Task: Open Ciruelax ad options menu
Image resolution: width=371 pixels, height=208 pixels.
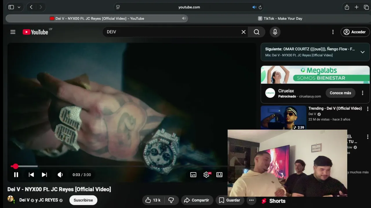Action: 362,93
